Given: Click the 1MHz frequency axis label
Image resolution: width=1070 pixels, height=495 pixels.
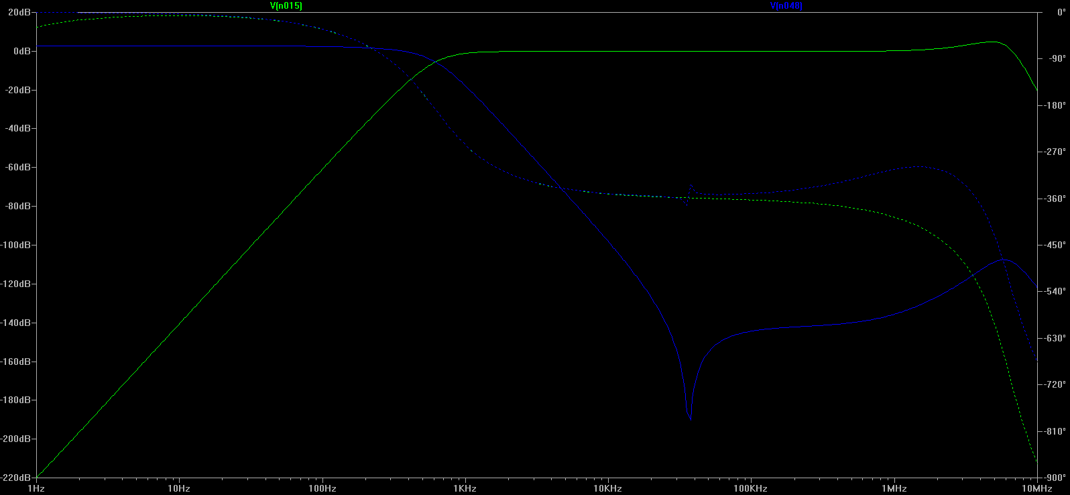Looking at the screenshot, I should [x=894, y=488].
